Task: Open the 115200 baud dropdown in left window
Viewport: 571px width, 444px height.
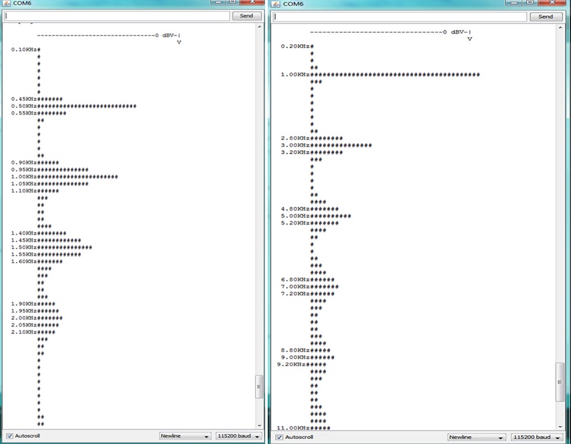Action: [239, 436]
